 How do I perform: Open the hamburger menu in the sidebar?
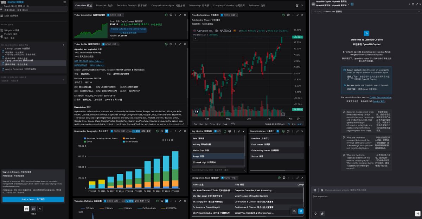[x=64, y=2]
